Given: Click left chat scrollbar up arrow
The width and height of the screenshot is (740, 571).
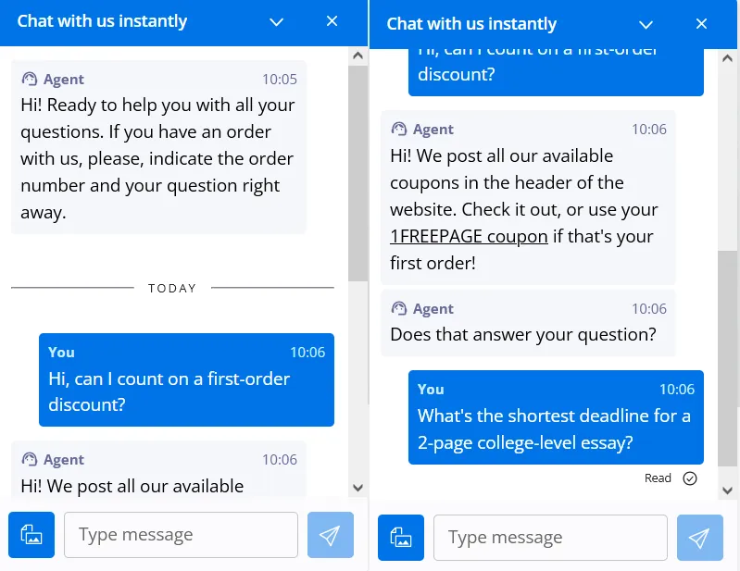Looking at the screenshot, I should click(x=357, y=56).
